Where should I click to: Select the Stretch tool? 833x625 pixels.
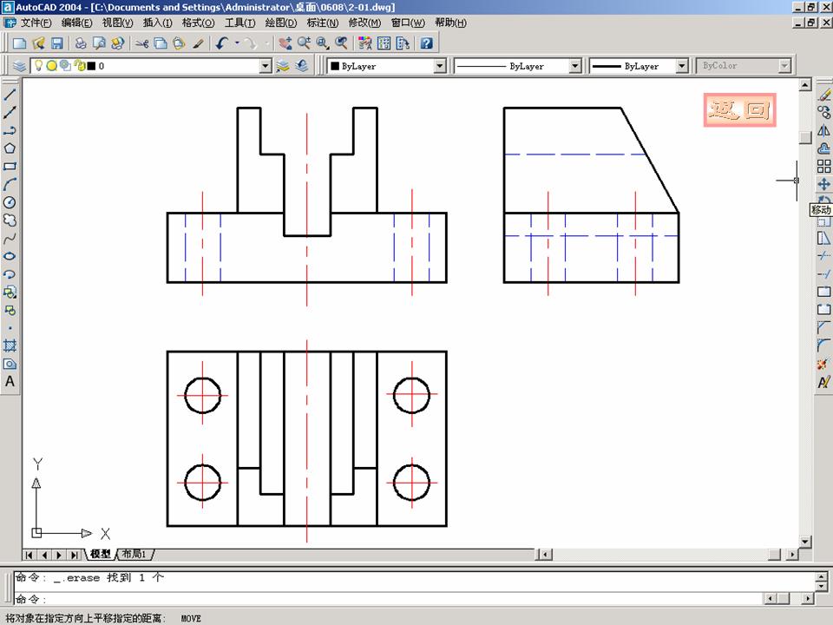pyautogui.click(x=824, y=238)
